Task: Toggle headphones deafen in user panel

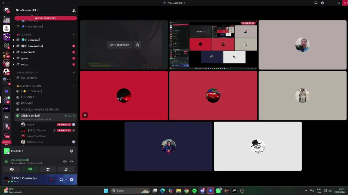Action: [x=61, y=180]
